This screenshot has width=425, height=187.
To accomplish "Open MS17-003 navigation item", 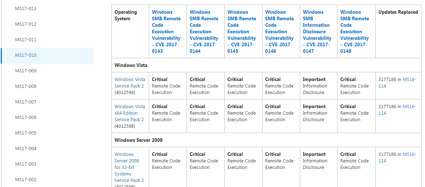I will coord(26,164).
